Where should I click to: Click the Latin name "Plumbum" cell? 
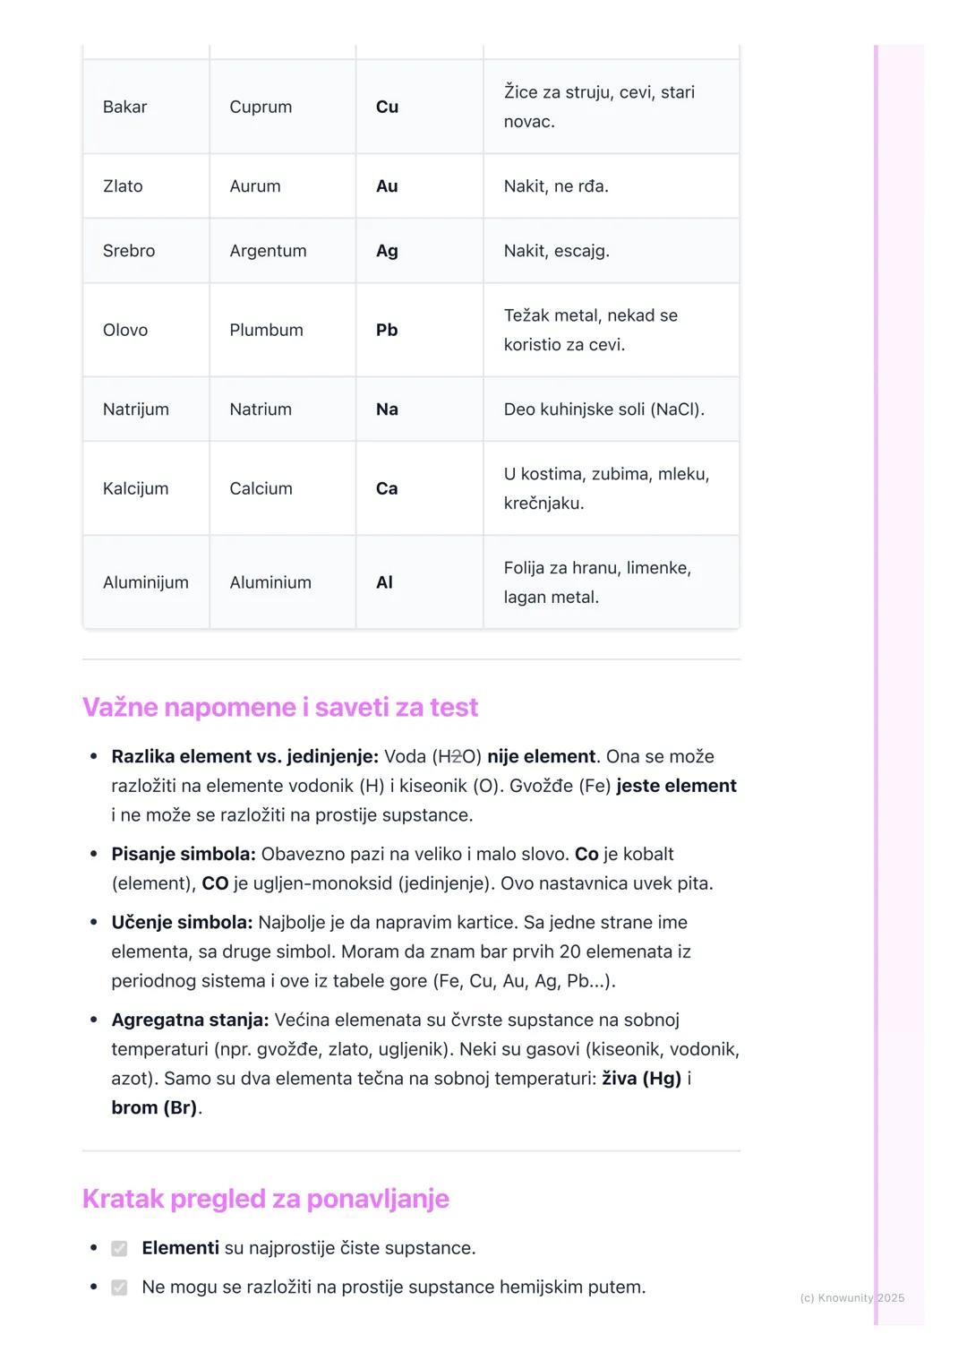coord(266,330)
